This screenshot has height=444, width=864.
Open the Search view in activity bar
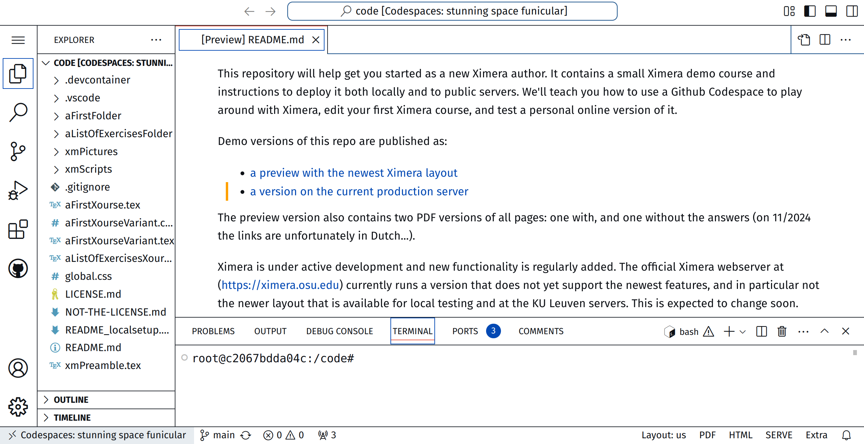click(18, 112)
